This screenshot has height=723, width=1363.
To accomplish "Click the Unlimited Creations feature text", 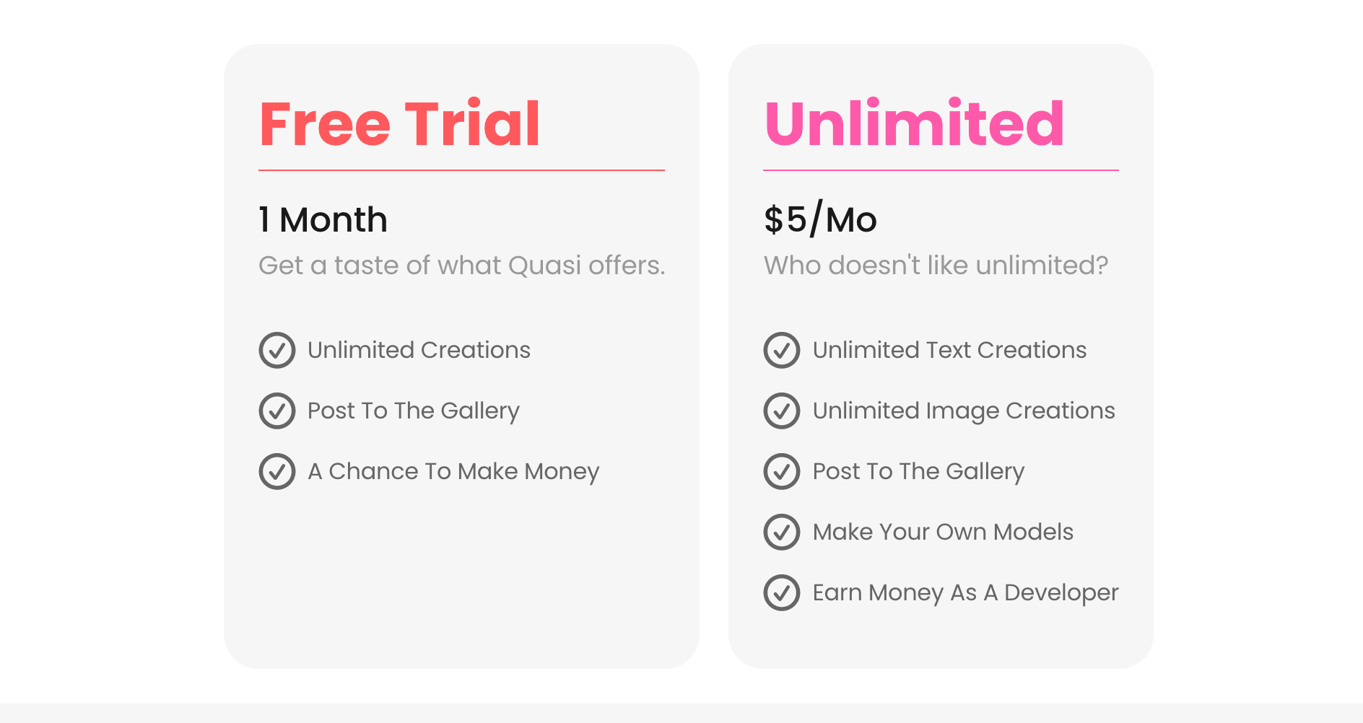I will click(x=419, y=350).
